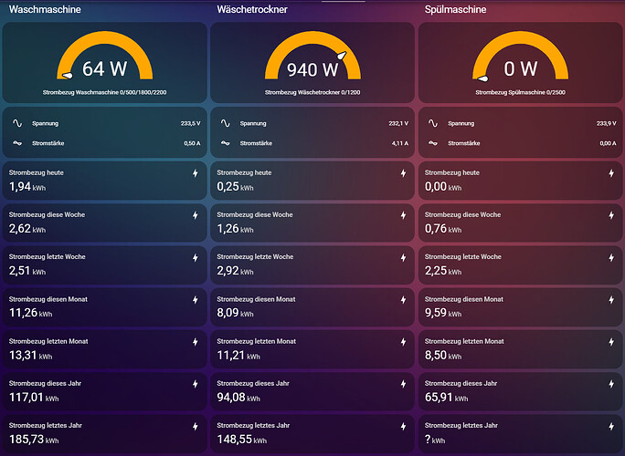The image size is (625, 456).
Task: Select the Waschmaschine 1,94 kWh today value
Action: (27, 187)
